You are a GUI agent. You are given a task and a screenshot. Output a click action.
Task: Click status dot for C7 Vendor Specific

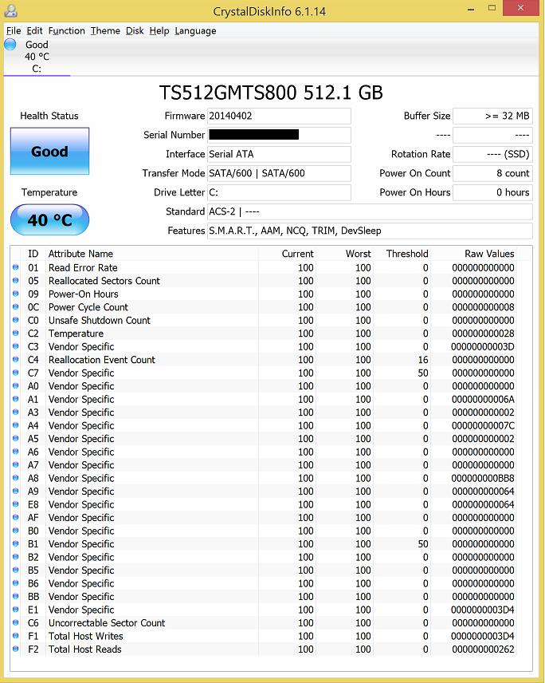click(x=16, y=373)
